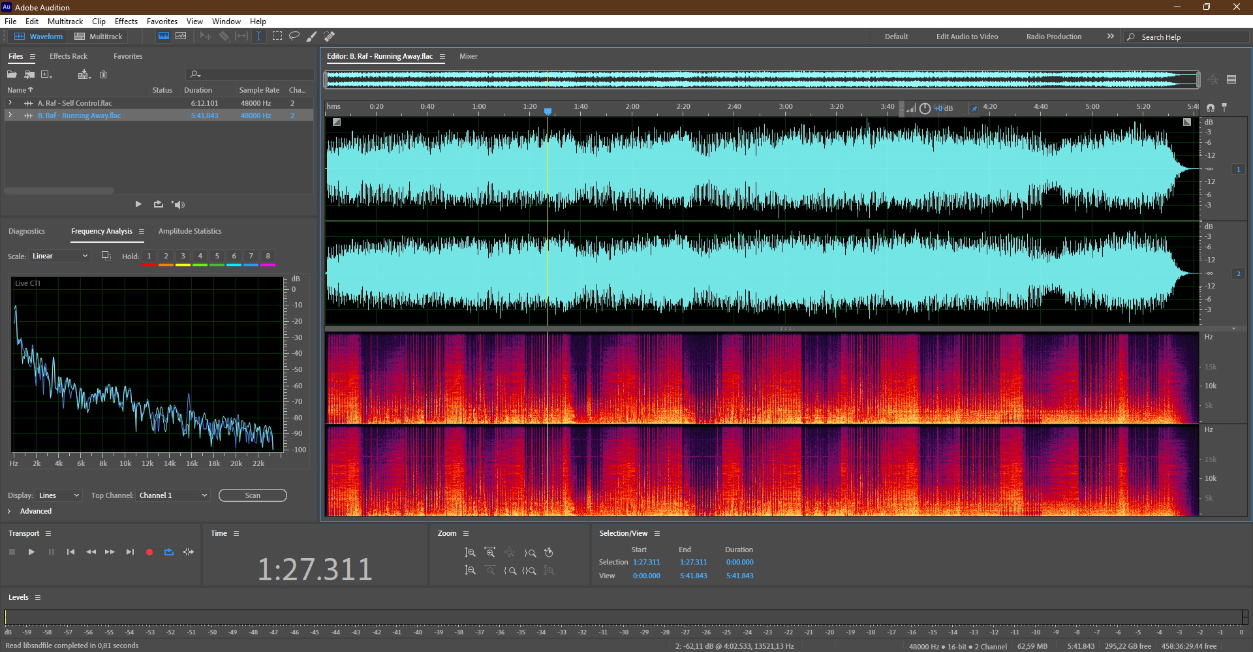This screenshot has height=652, width=1253.
Task: Click Zoom to Selection icon
Action: 530,570
